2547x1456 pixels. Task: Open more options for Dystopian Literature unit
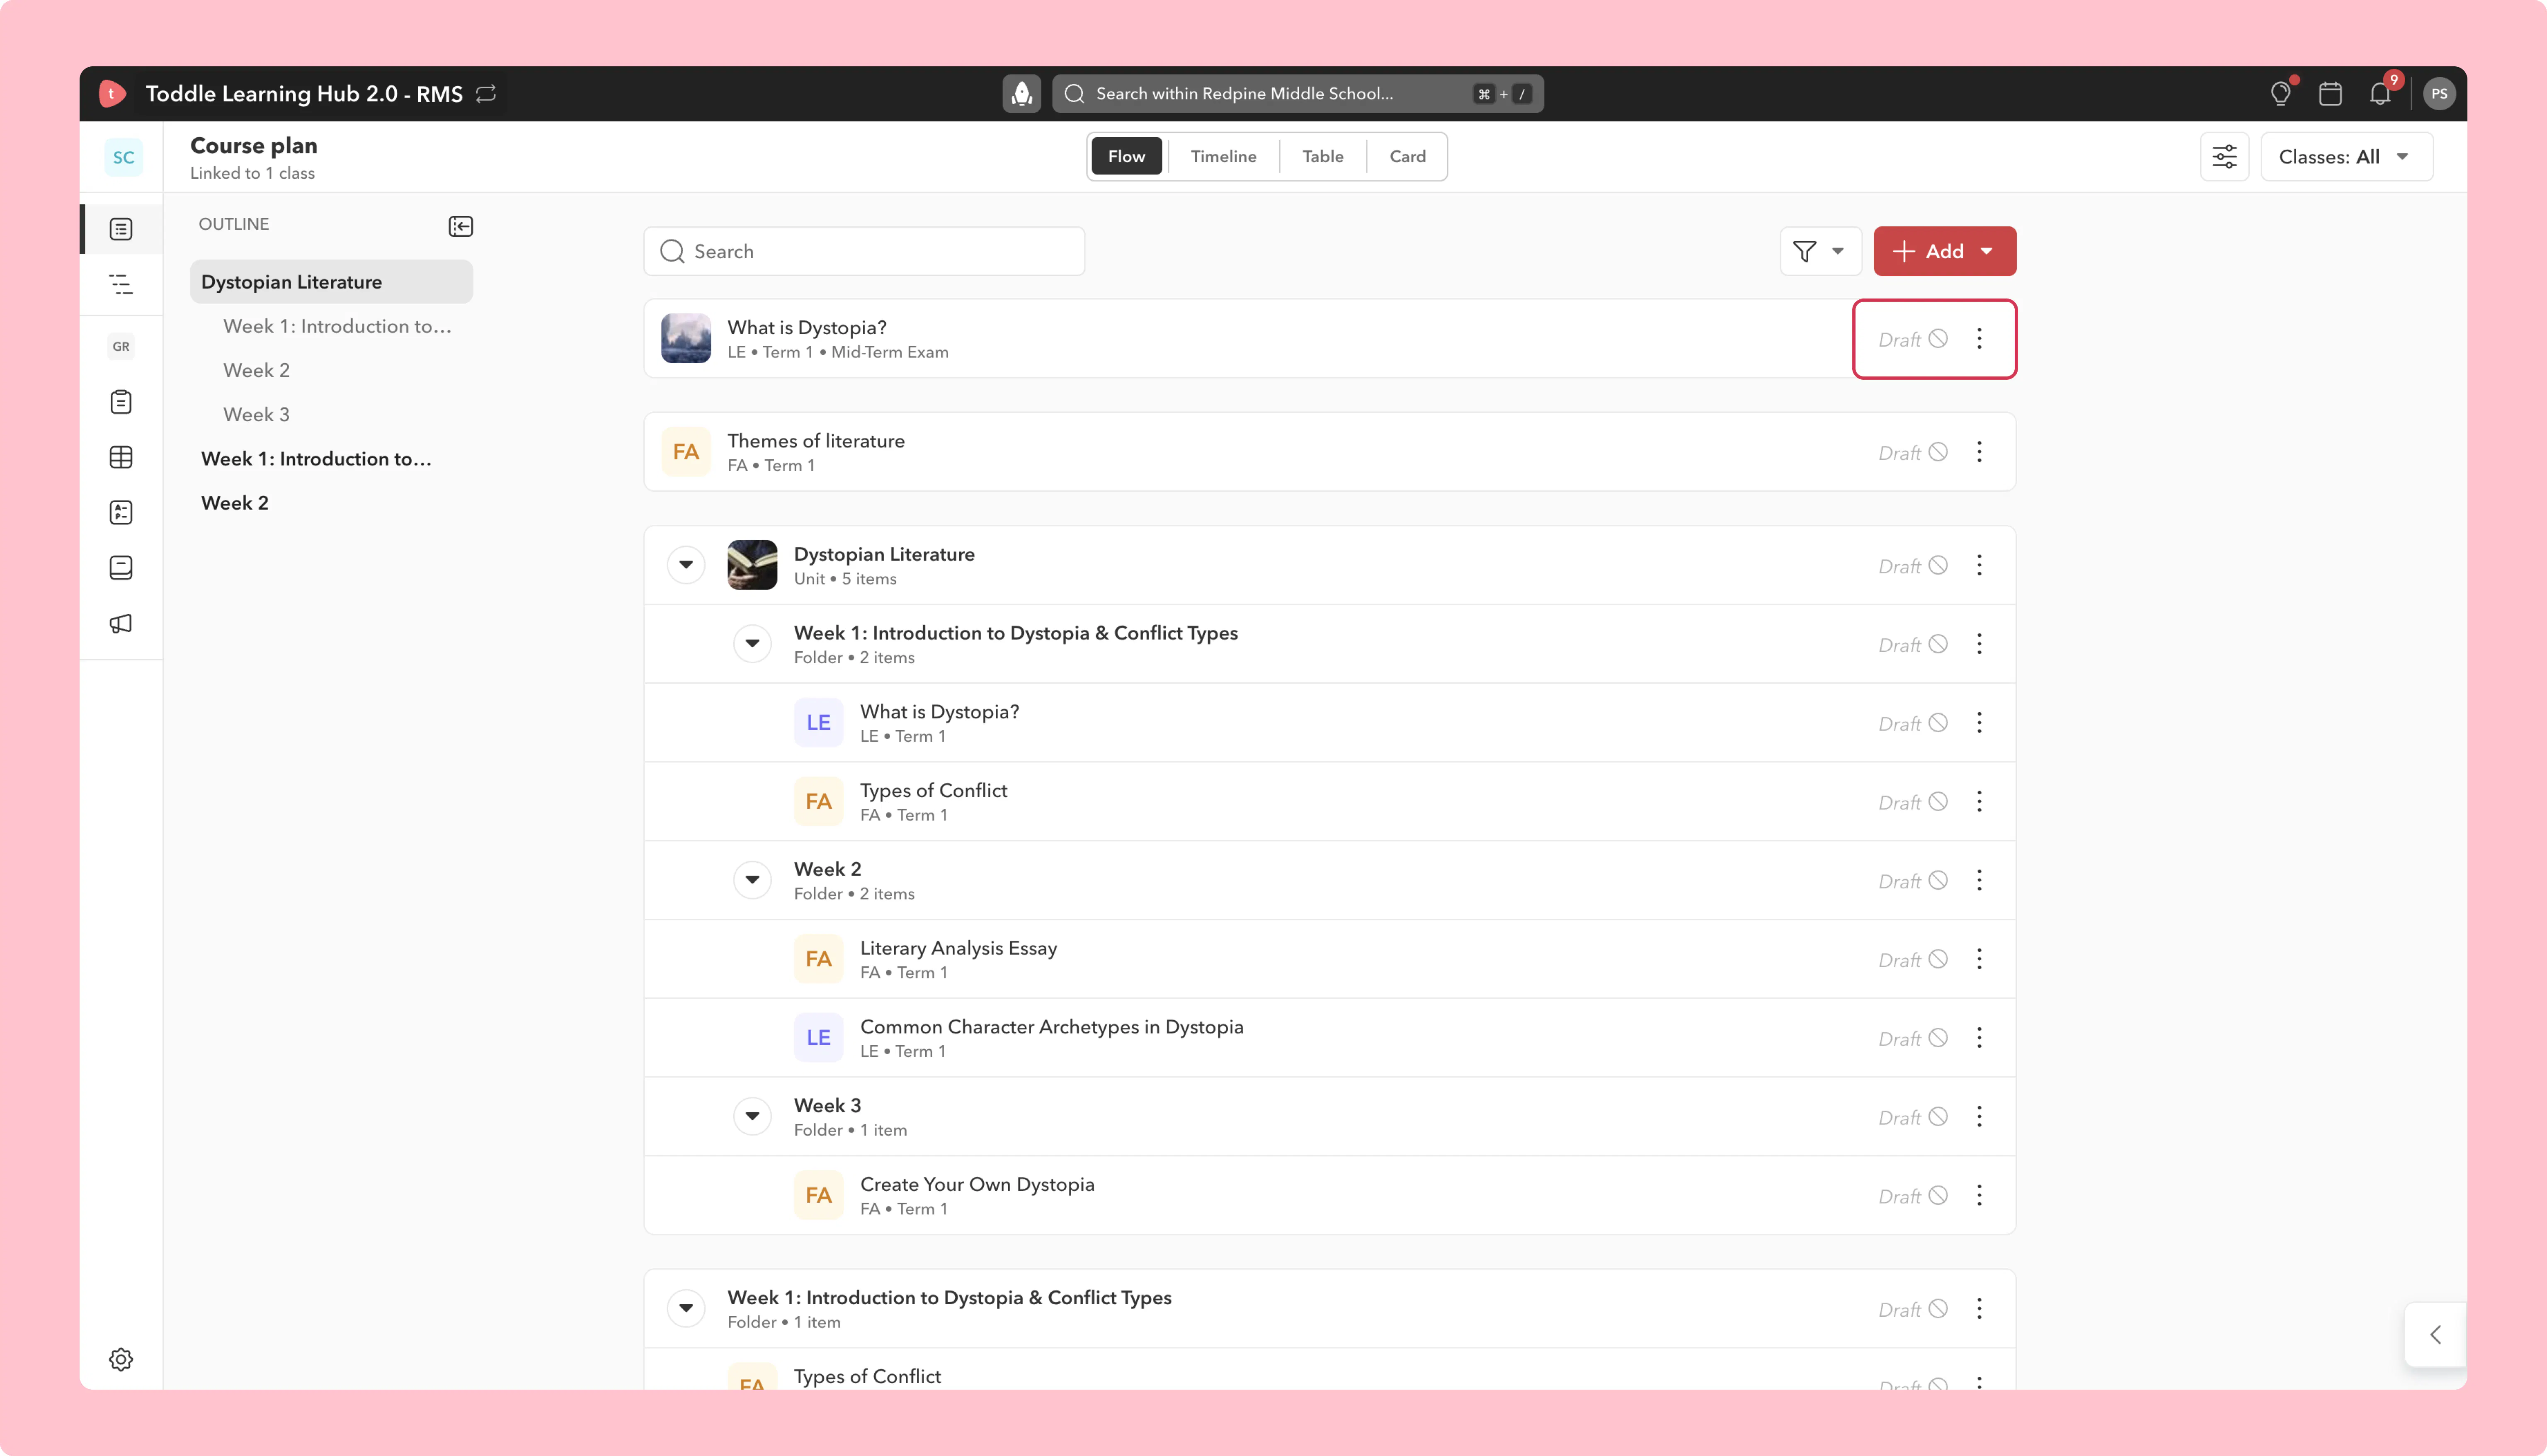(1979, 565)
